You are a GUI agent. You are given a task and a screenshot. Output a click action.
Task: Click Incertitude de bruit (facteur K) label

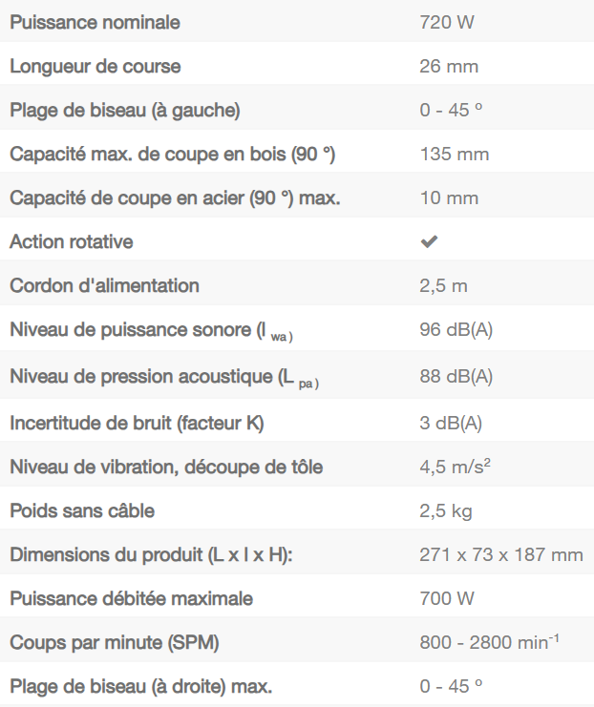(x=138, y=423)
